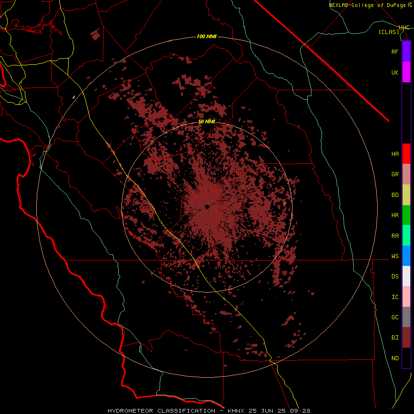
Task: Click the 50 NMI range ring label
Action: coord(207,121)
